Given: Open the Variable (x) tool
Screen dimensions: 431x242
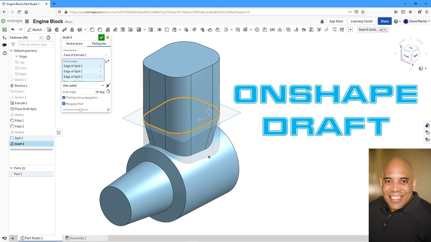Looking at the screenshot, I should coord(272,30).
